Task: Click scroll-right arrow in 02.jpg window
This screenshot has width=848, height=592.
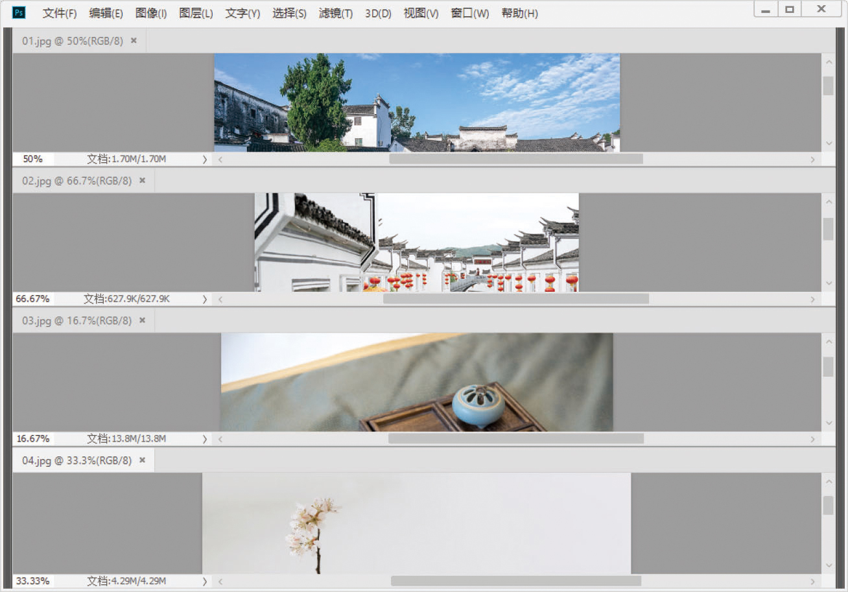Action: 812,299
